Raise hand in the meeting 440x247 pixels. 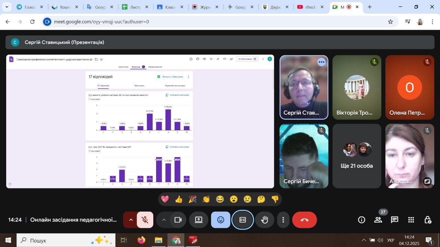tap(264, 220)
